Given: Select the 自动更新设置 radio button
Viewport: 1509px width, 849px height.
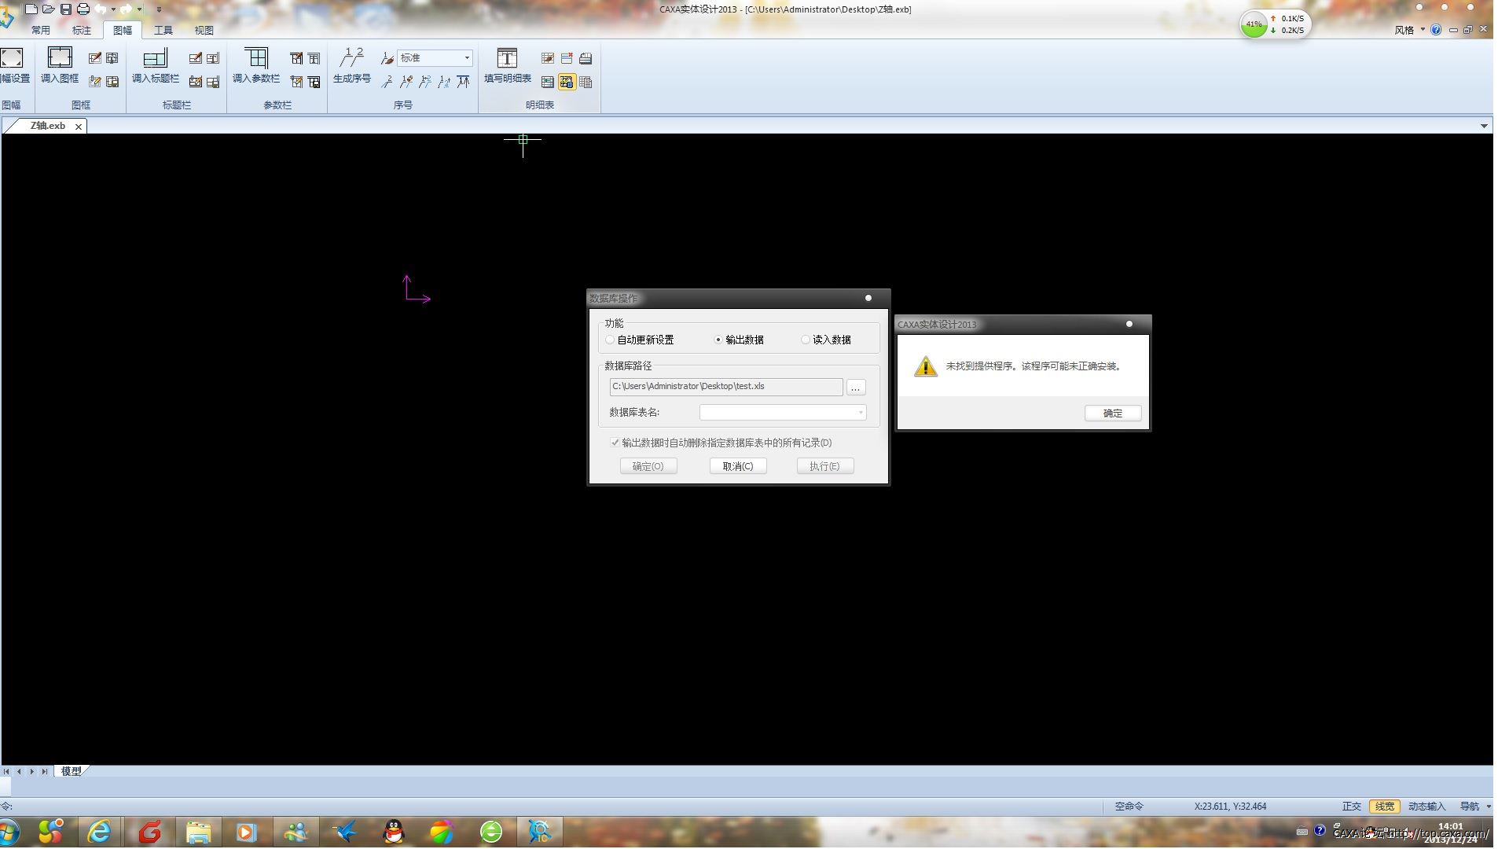Looking at the screenshot, I should tap(610, 340).
